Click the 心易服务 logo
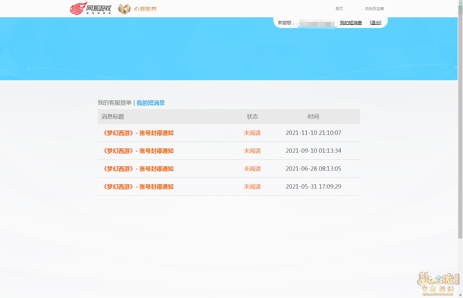The image size is (463, 298). (137, 9)
